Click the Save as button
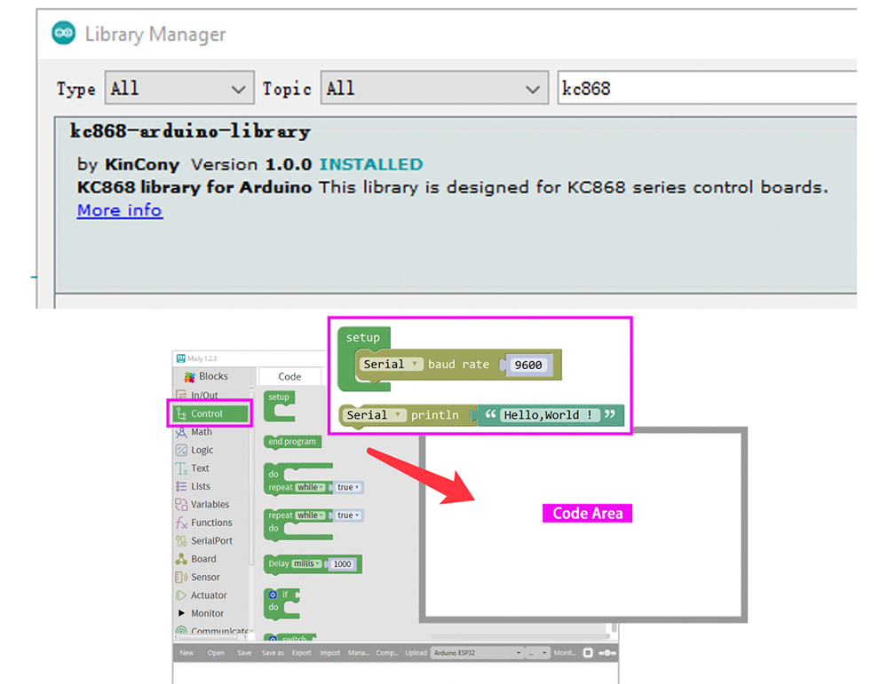This screenshot has height=684, width=888. 273,653
